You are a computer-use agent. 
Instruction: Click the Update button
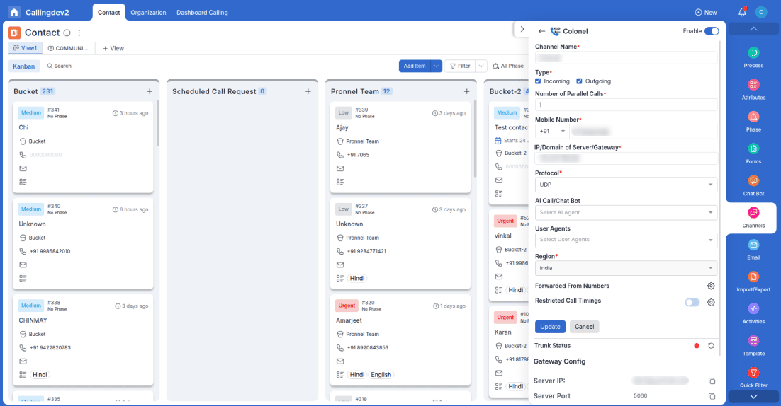550,327
